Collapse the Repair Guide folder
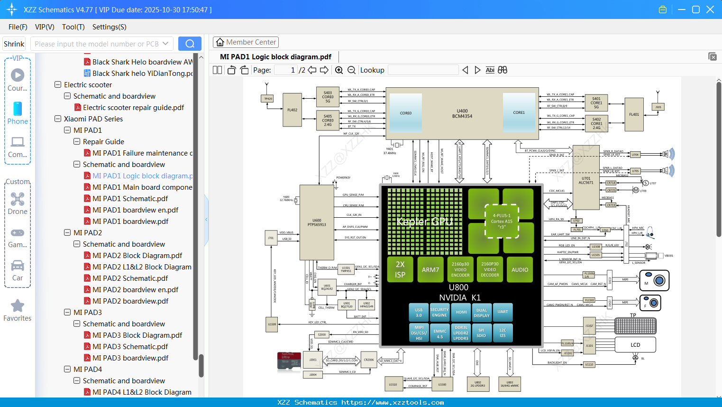Viewport: 722px width, 407px height. tap(76, 141)
